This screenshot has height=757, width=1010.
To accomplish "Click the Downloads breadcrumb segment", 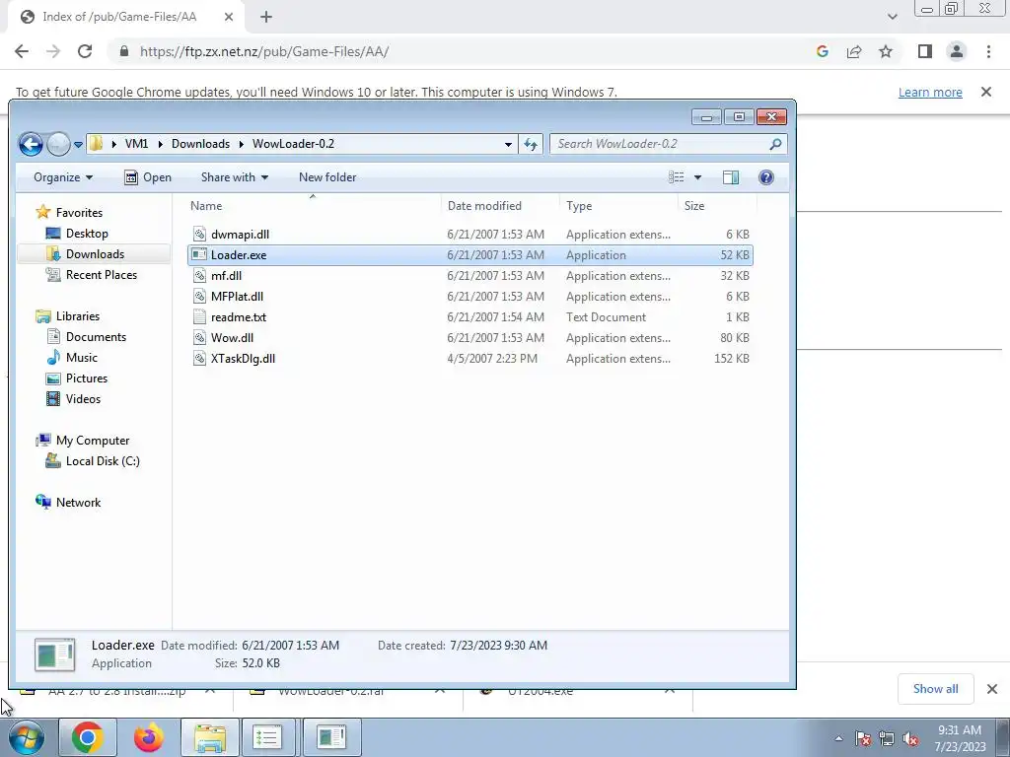I will click(x=200, y=144).
